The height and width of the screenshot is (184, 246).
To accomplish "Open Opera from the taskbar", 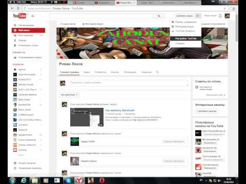I will point(102,180).
